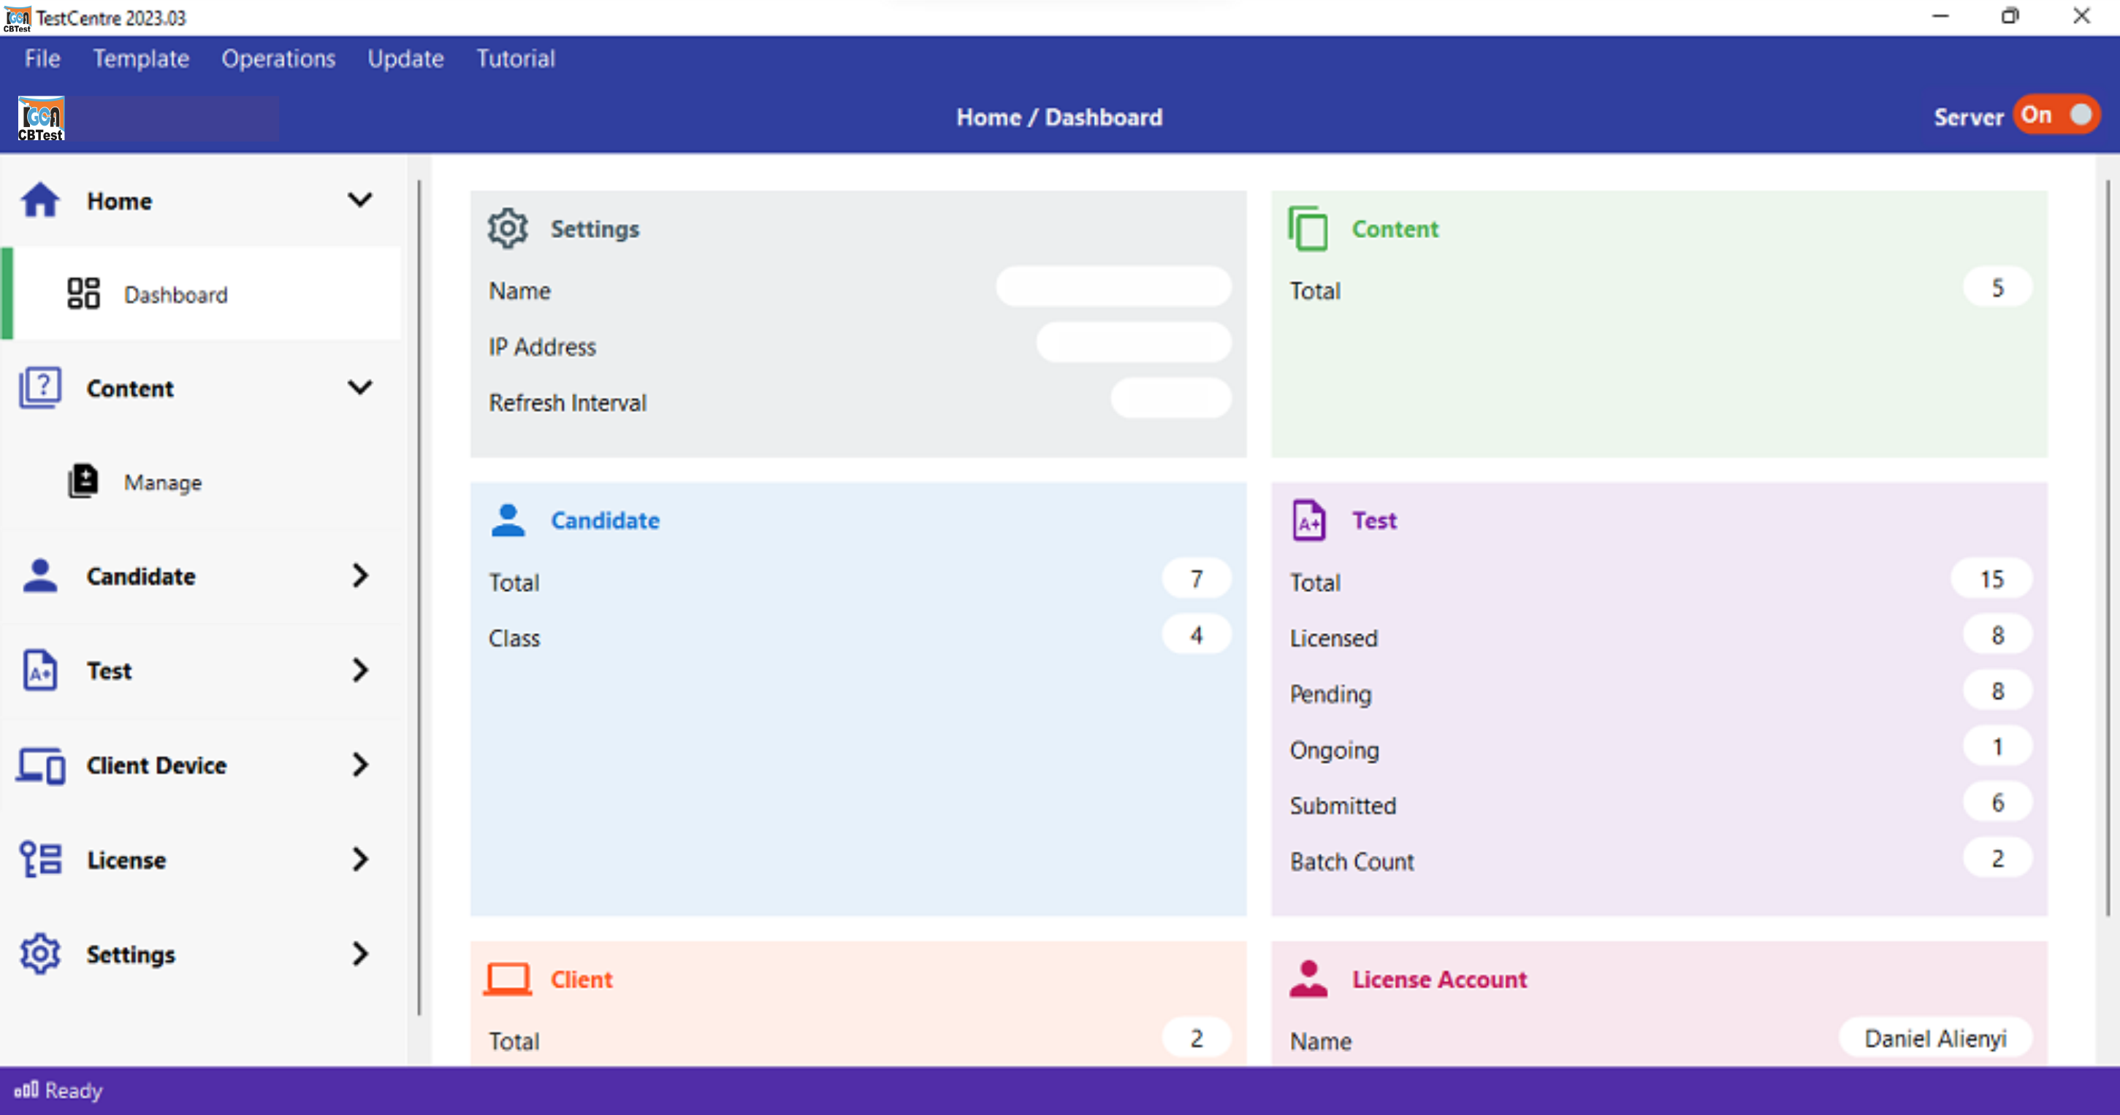Viewport: 2120px width, 1115px height.
Task: Expand the Candidate sidebar section
Action: pyautogui.click(x=359, y=576)
